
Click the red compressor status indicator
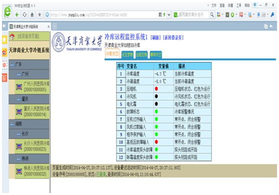point(156,88)
